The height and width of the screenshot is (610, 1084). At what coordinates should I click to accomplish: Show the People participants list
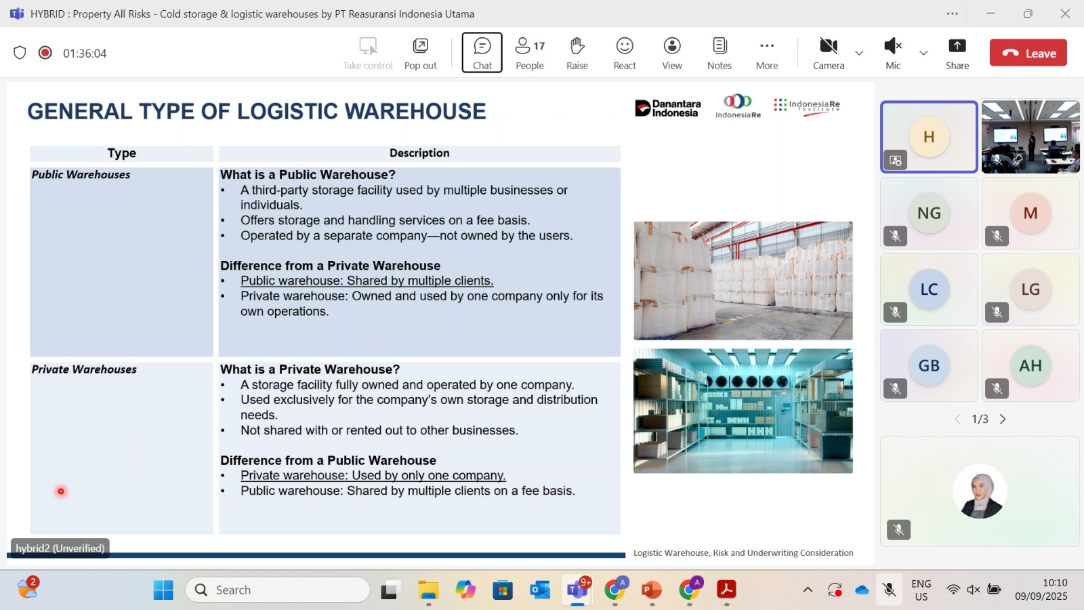pyautogui.click(x=529, y=53)
